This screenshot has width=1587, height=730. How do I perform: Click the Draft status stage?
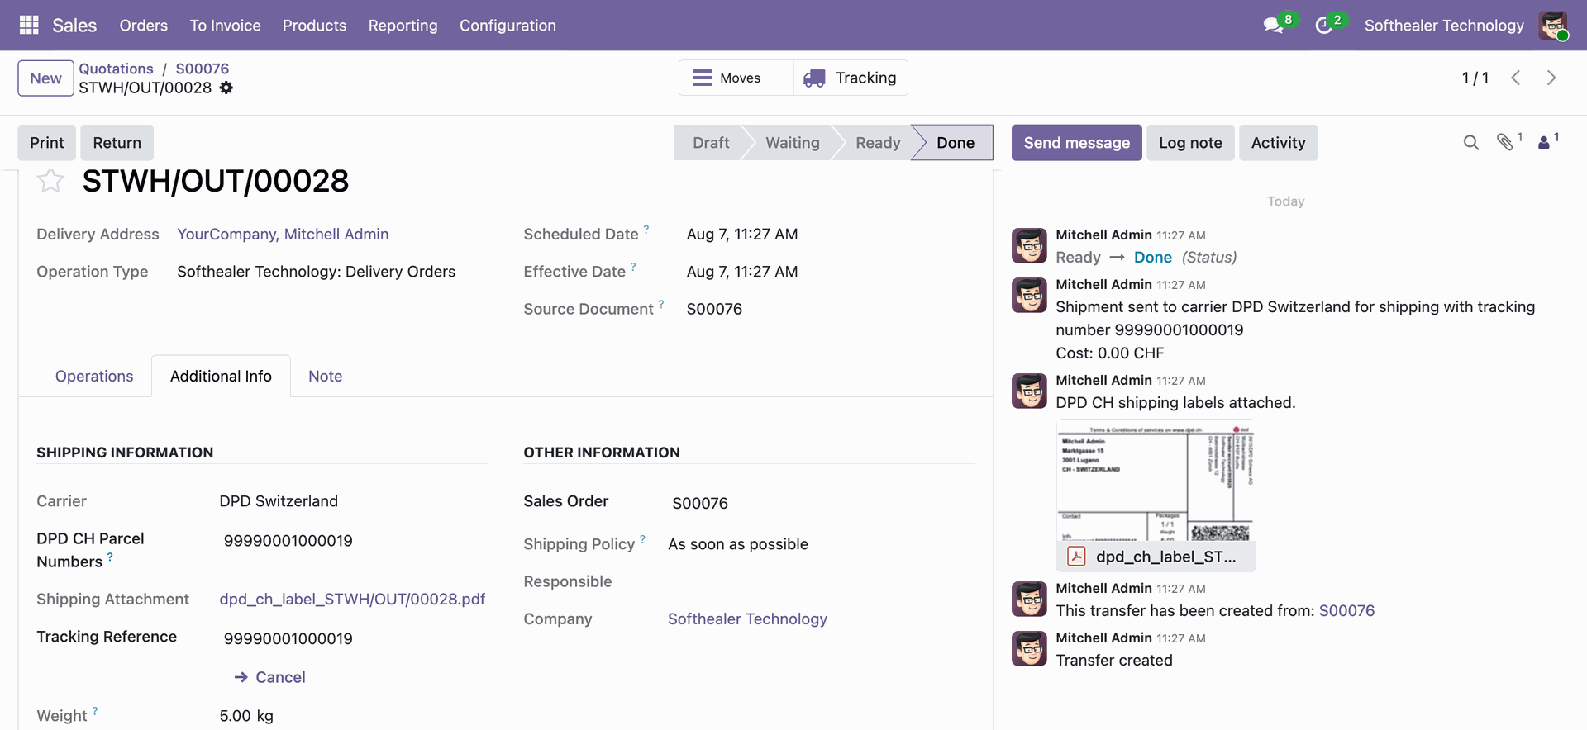pos(710,143)
